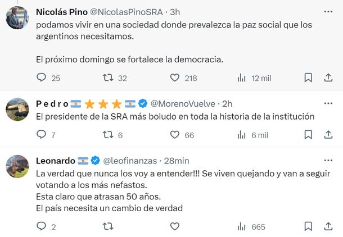Open more options on Pedro's tweet
This screenshot has height=237, width=343.
pyautogui.click(x=328, y=103)
